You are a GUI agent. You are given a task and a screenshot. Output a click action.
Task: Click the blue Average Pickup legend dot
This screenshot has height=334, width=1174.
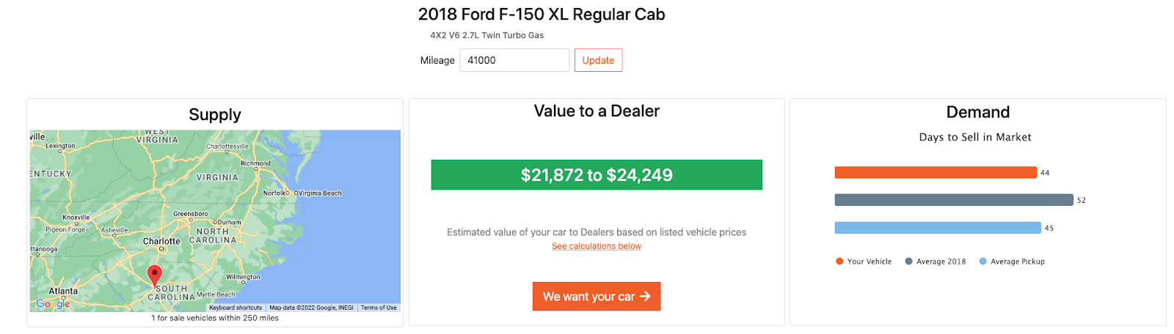[x=983, y=261]
